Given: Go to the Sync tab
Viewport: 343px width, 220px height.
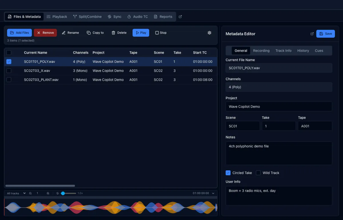Looking at the screenshot, I should [114, 17].
